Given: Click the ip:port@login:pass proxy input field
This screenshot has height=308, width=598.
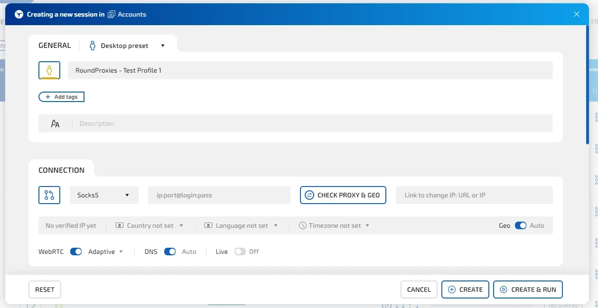Looking at the screenshot, I should (219, 195).
